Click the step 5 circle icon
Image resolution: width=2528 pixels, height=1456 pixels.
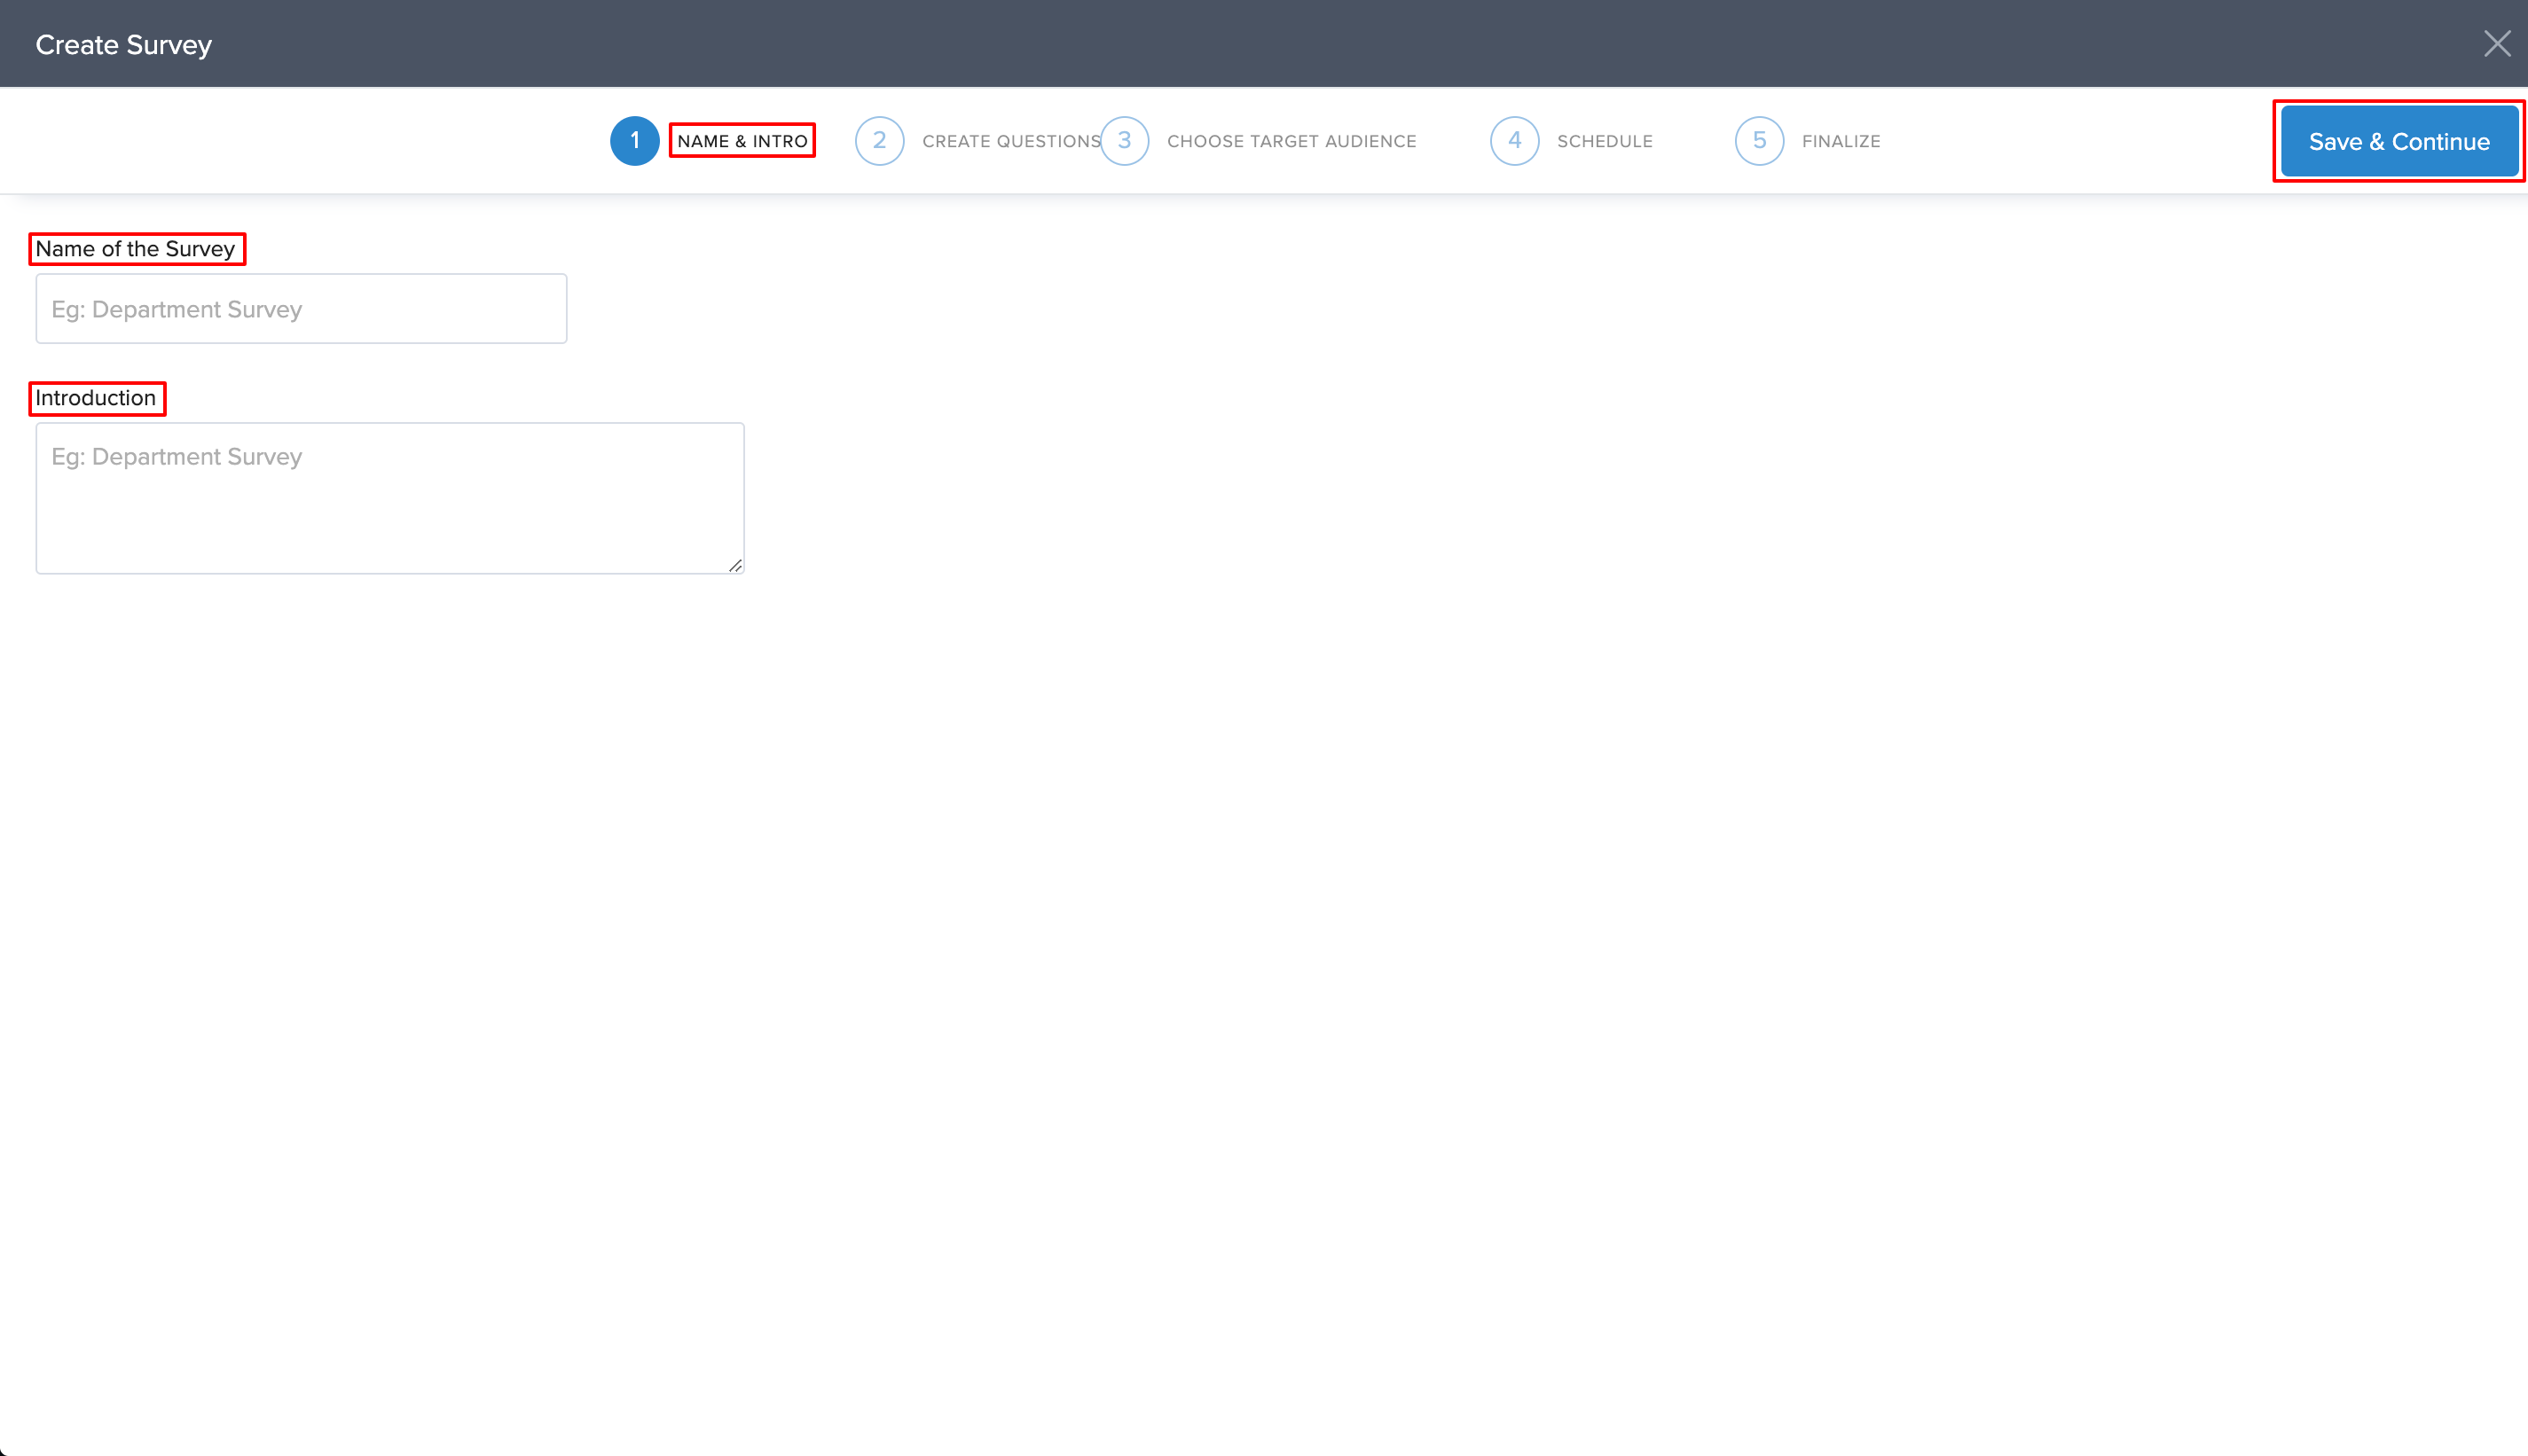[1759, 141]
